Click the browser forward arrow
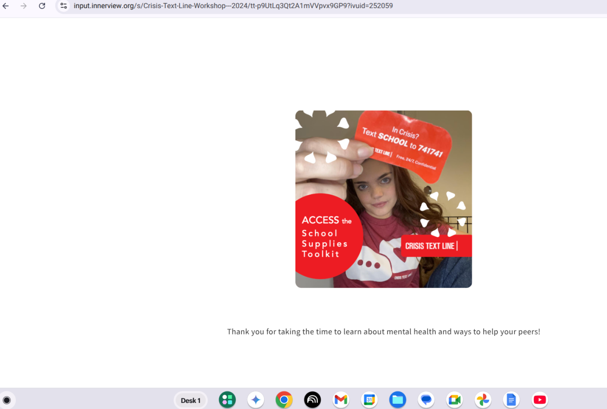Image resolution: width=607 pixels, height=409 pixels. tap(24, 6)
